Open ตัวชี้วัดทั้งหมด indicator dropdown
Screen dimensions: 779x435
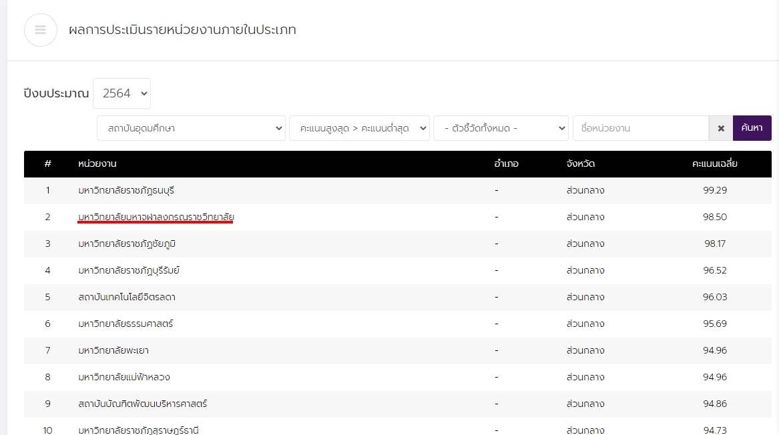(x=501, y=128)
